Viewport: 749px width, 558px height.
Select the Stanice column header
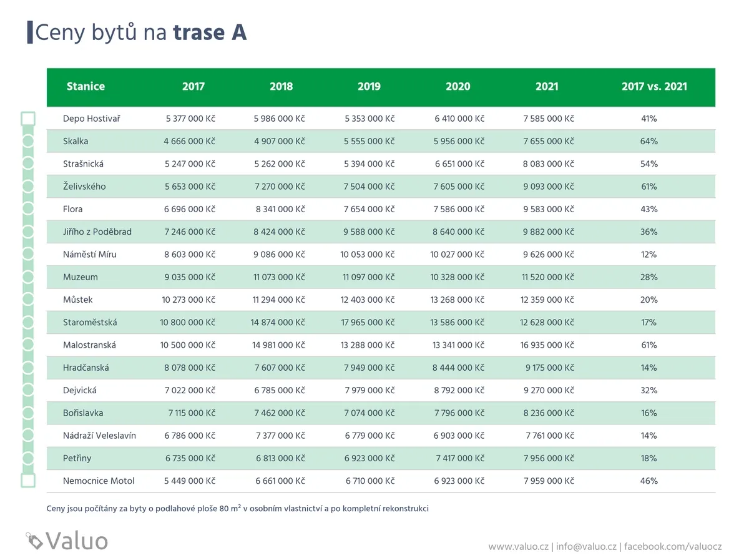tap(86, 87)
